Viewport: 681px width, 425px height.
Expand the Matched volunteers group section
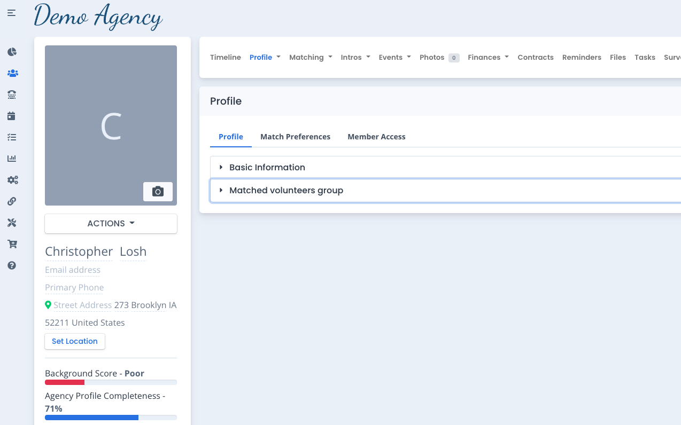click(286, 191)
